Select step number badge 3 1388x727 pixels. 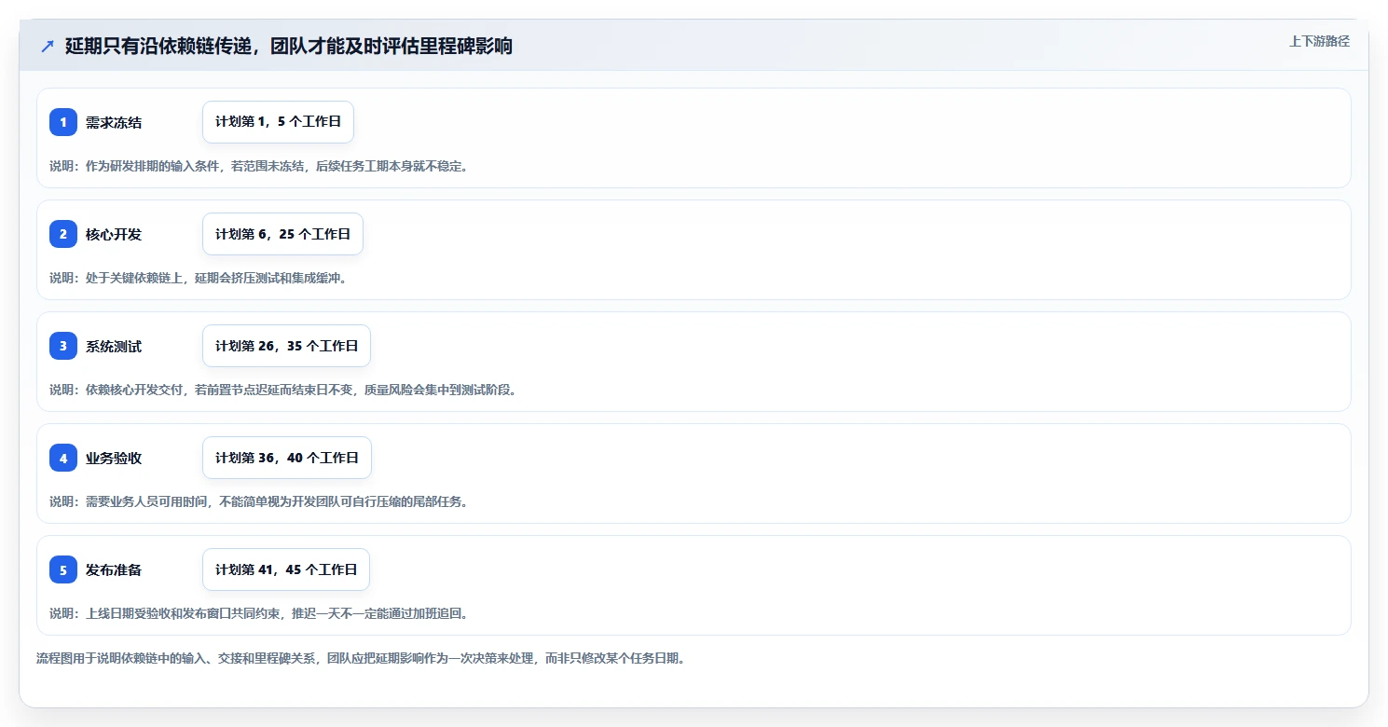pyautogui.click(x=63, y=346)
